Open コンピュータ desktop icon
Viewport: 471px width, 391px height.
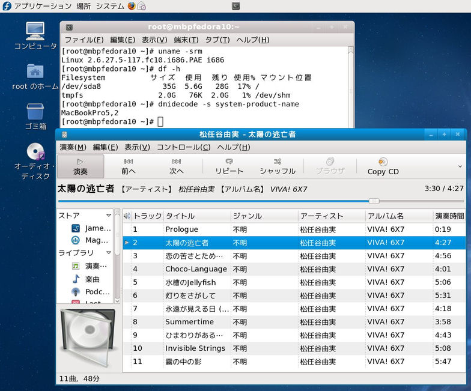click(x=35, y=35)
